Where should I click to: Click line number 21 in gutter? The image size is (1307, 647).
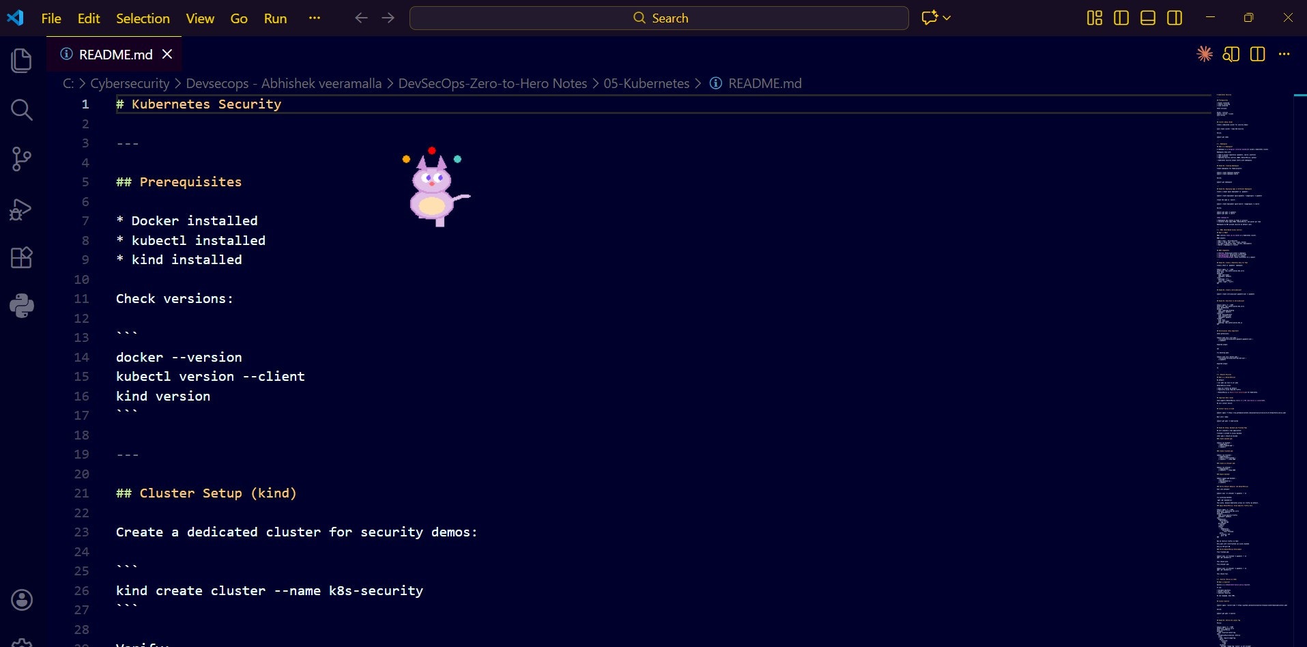pyautogui.click(x=81, y=493)
